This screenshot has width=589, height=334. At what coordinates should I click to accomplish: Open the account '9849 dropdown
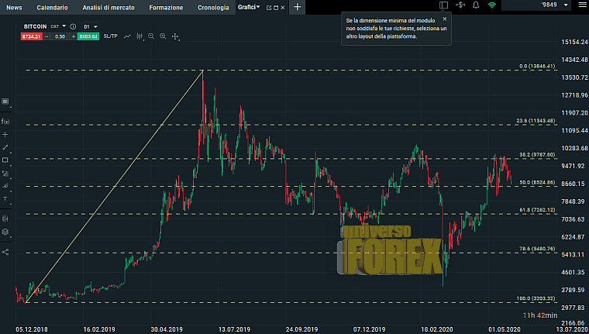point(542,5)
